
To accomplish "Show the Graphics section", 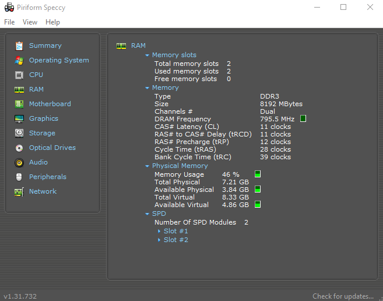I will (44, 118).
